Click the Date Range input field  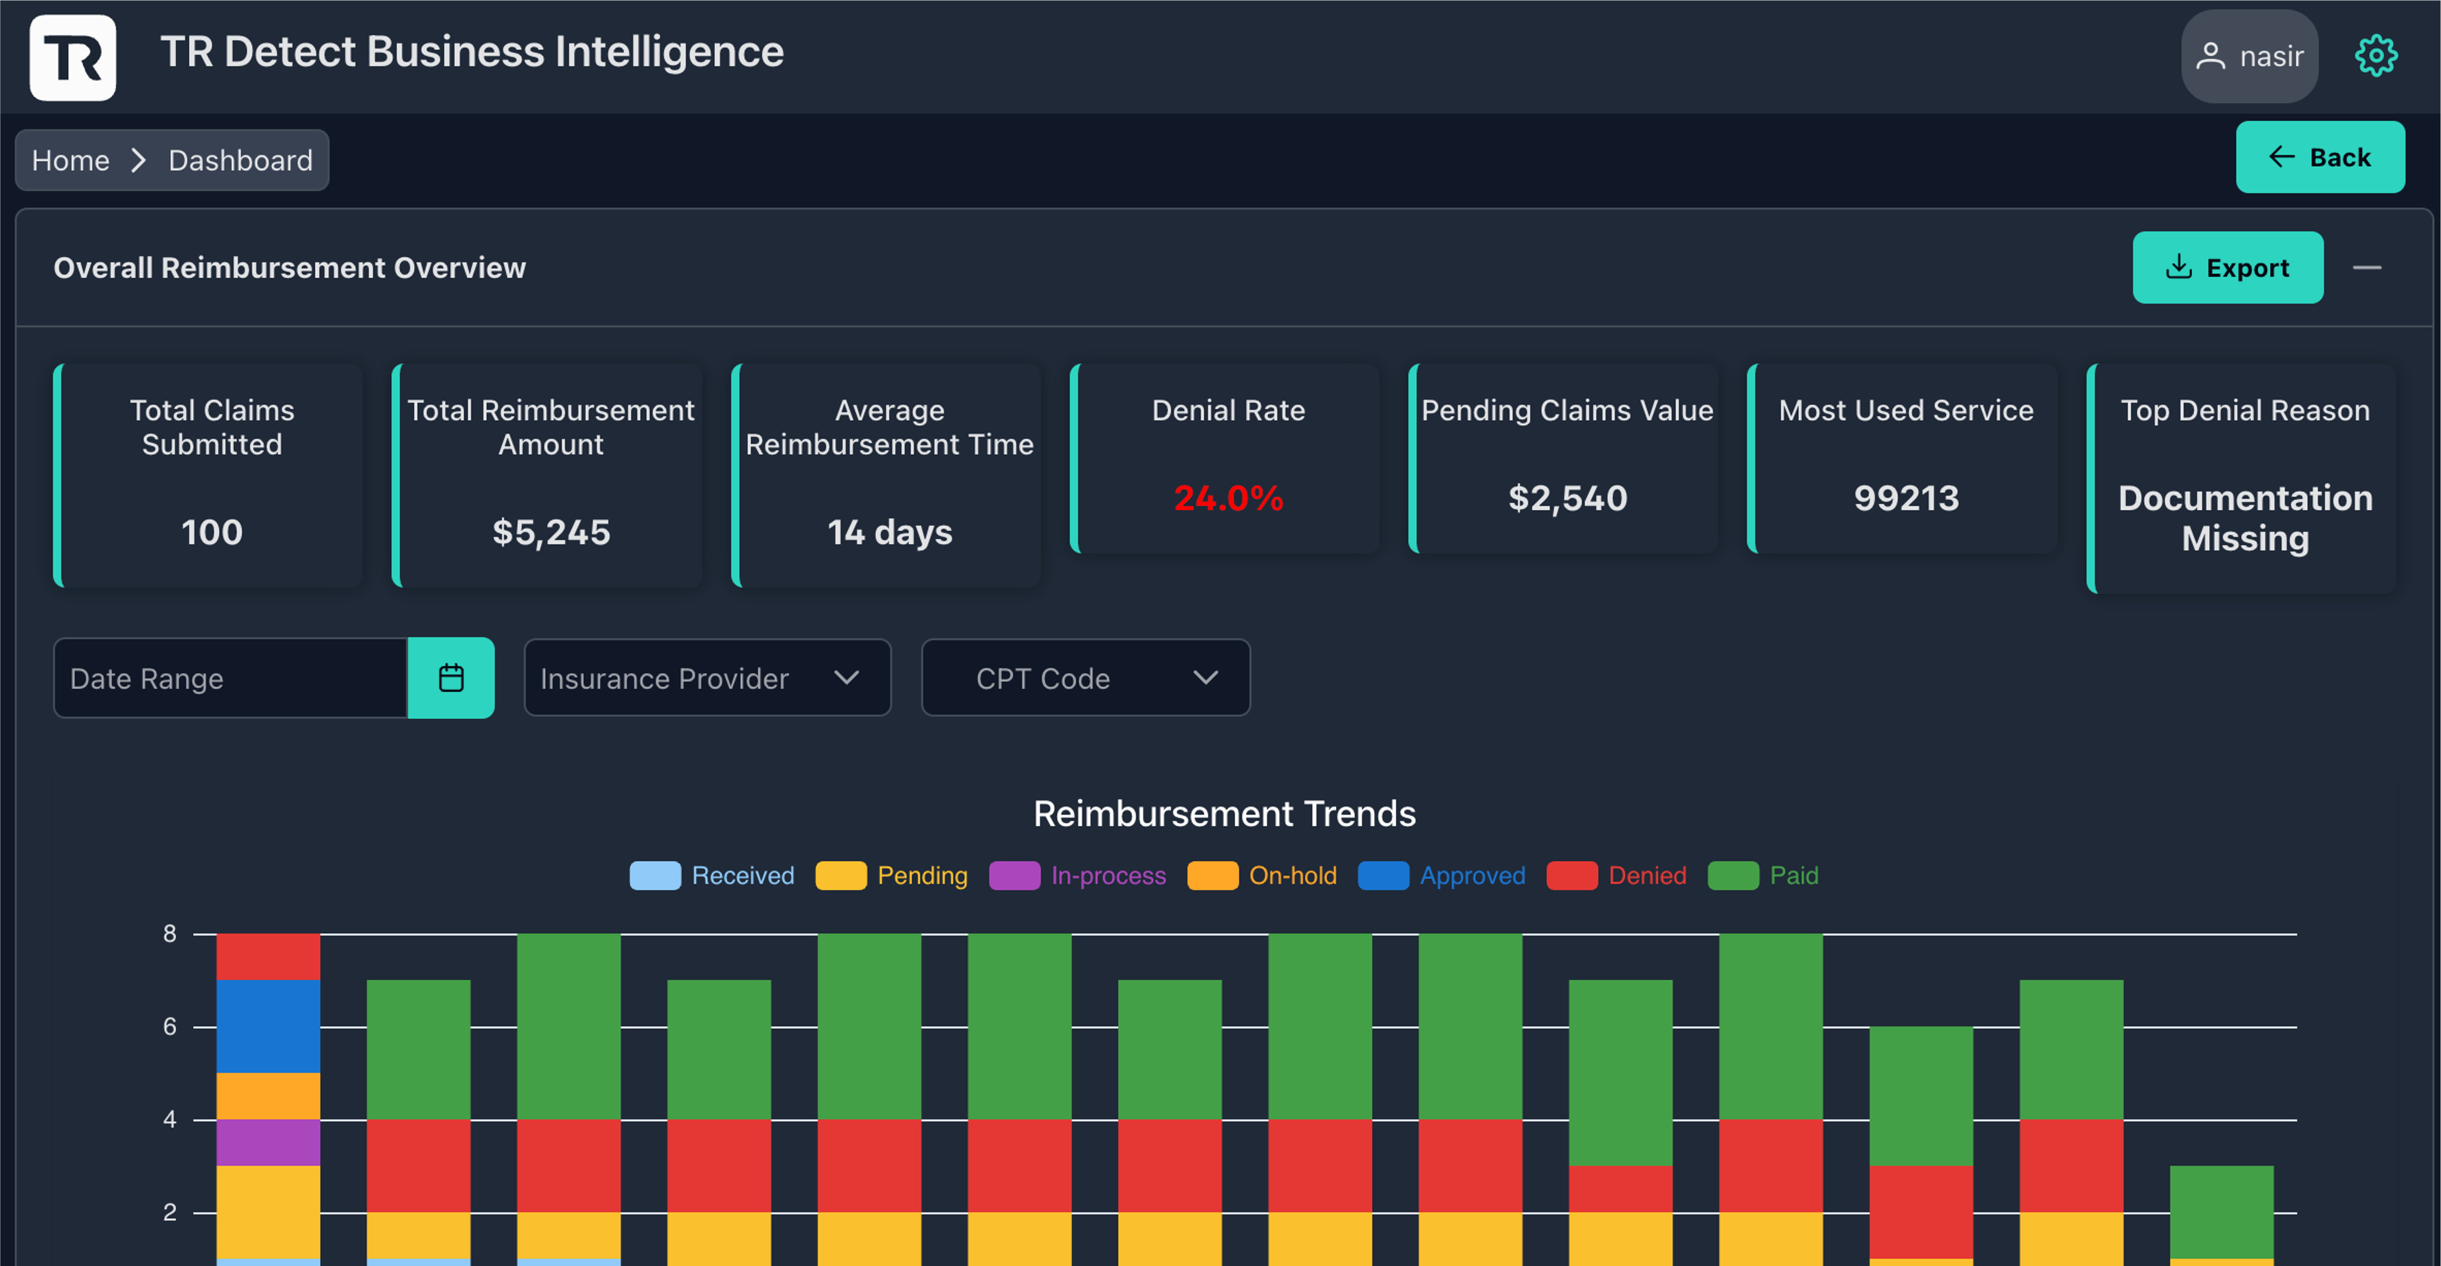pos(230,678)
